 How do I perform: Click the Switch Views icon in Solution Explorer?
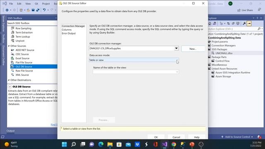214,24
